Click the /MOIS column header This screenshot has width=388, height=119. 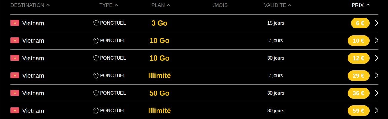pos(220,5)
